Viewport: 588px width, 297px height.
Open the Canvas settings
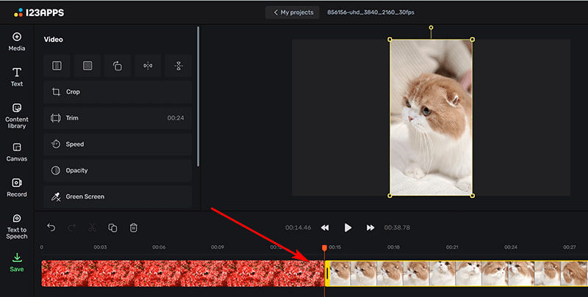(16, 152)
